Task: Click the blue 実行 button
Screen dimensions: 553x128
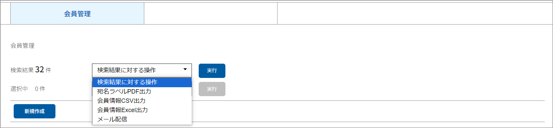Action: (x=212, y=71)
